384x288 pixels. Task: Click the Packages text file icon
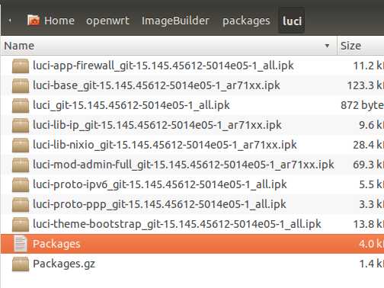tap(20, 244)
